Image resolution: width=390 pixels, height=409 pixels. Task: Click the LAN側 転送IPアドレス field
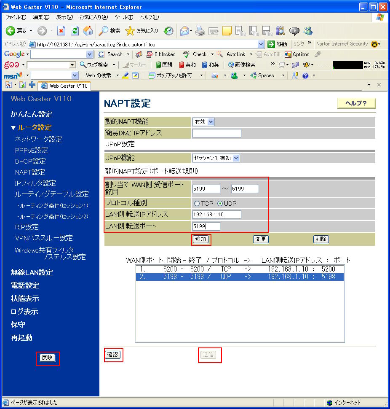pos(217,215)
